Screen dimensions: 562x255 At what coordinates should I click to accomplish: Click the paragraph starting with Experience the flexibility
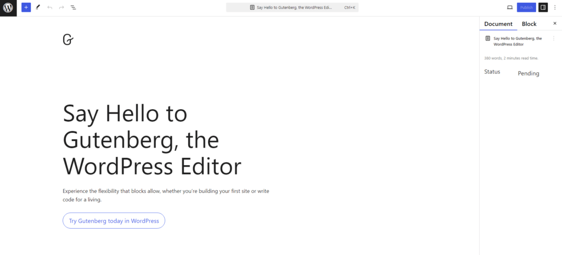[166, 195]
